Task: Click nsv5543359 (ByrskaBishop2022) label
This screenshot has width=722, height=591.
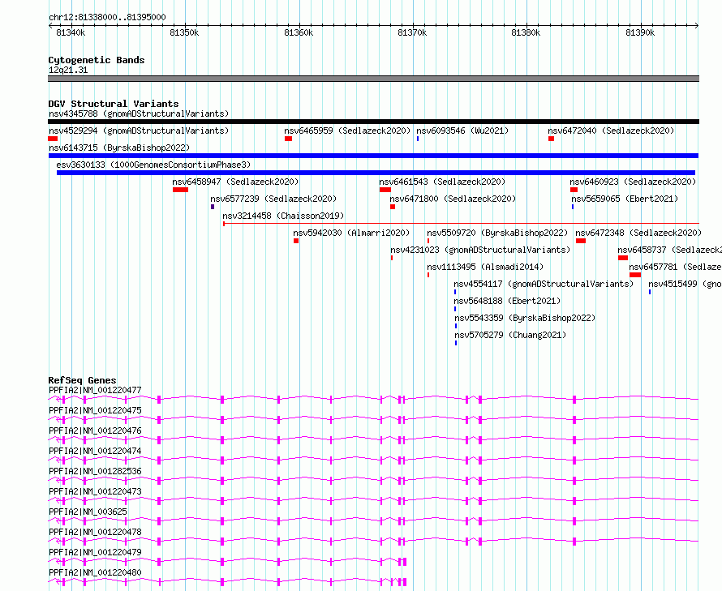Action: point(525,318)
